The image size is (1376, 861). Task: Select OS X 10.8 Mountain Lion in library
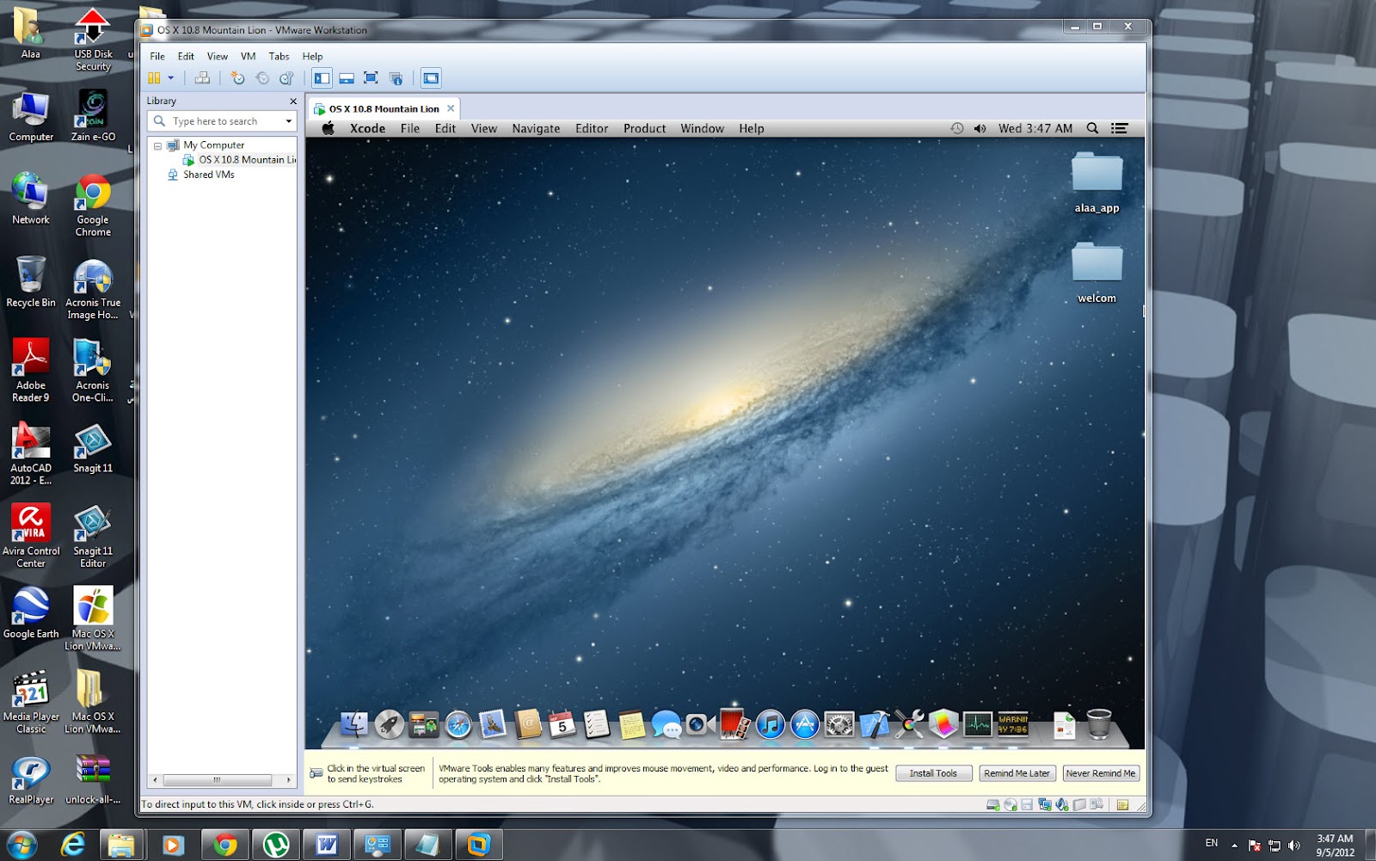(x=240, y=160)
